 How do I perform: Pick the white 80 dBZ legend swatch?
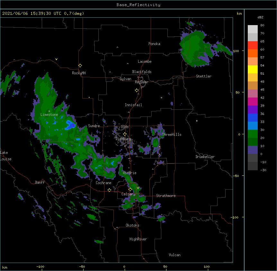253,29
